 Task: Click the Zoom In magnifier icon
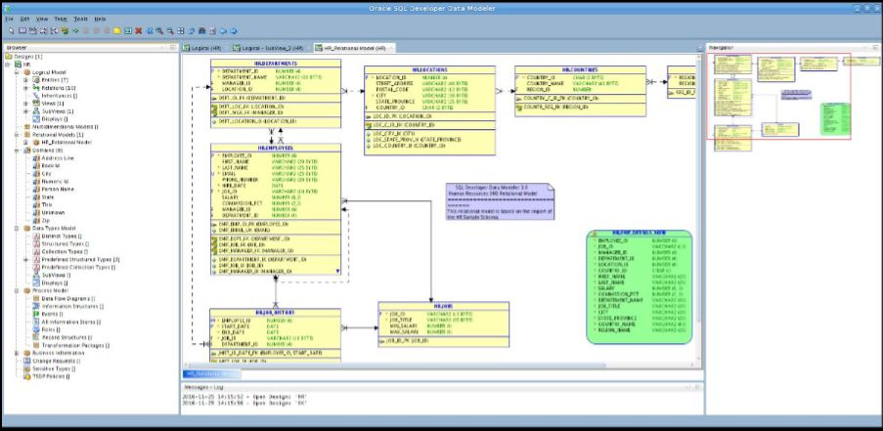(160, 31)
